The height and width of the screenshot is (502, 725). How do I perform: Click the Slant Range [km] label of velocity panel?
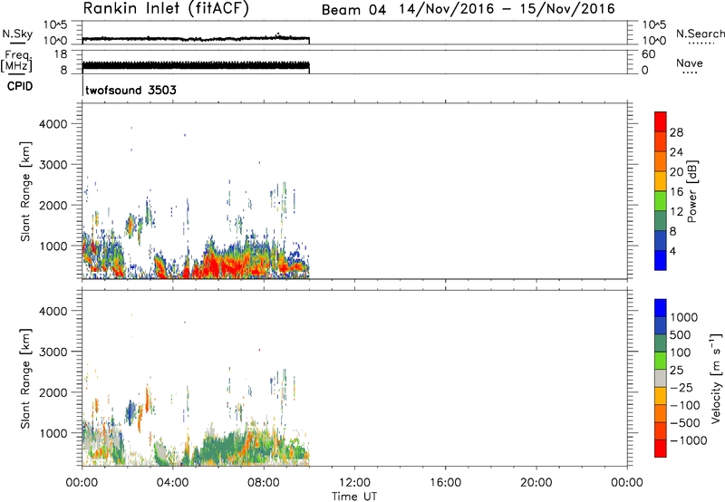(25, 379)
